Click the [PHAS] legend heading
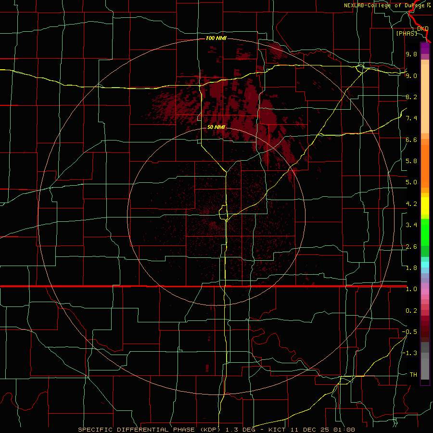433x433 pixels. pos(407,34)
